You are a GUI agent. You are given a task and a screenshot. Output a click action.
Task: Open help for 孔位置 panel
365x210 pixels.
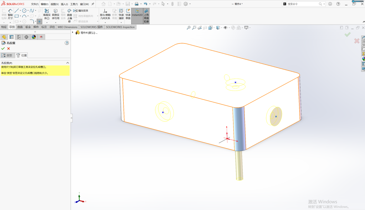(x=67, y=43)
